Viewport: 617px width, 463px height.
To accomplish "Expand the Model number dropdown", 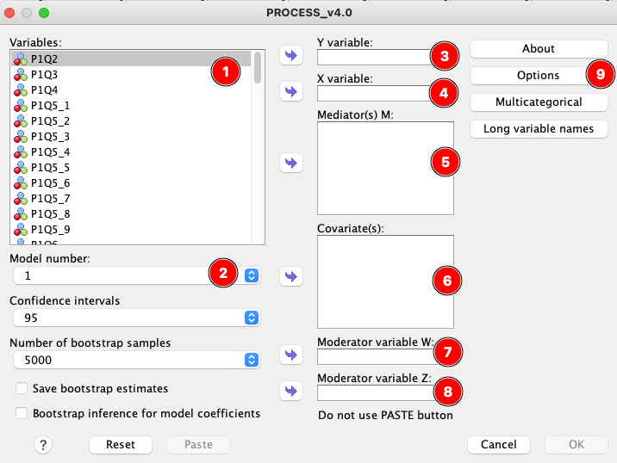I will (x=252, y=275).
